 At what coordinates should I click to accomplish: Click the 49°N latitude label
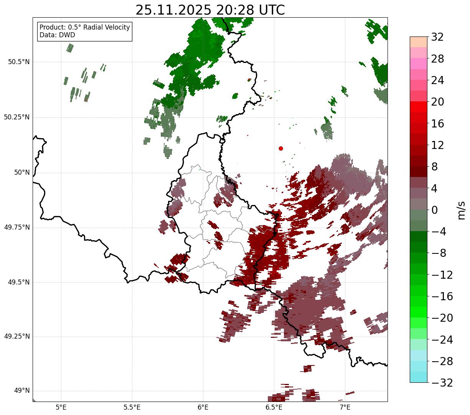coord(22,391)
